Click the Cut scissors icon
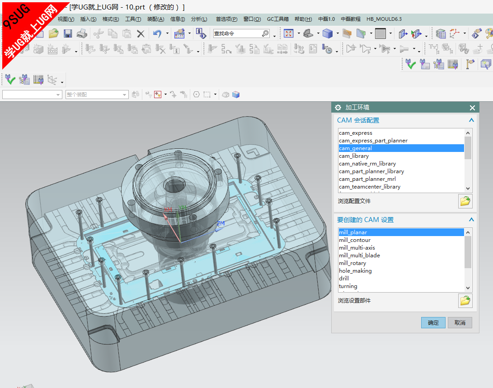493x388 pixels. click(99, 33)
